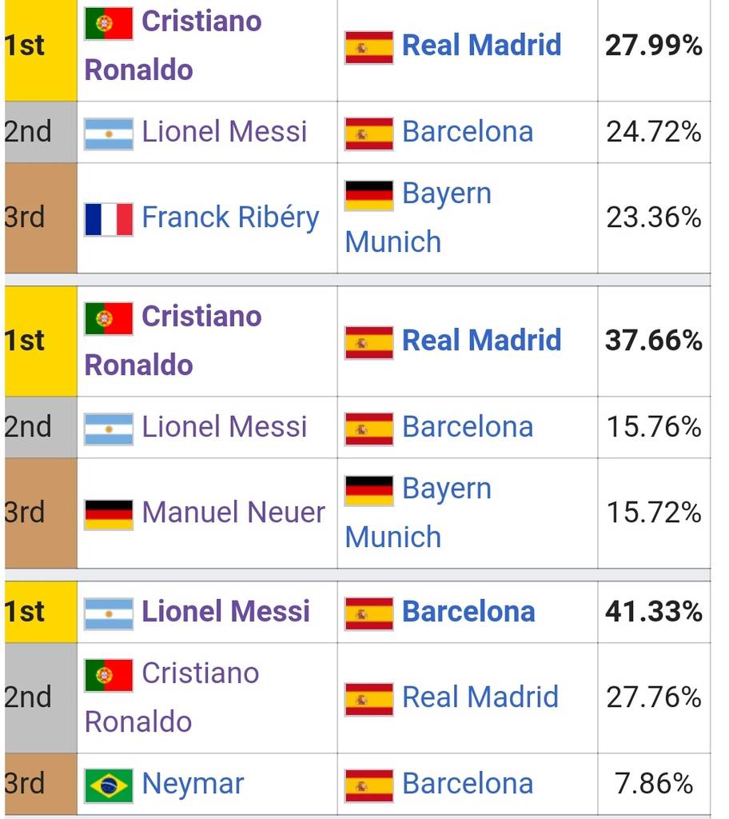Open bold Real Madrid link at 37.66%
This screenshot has height=819, width=729.
click(x=481, y=341)
